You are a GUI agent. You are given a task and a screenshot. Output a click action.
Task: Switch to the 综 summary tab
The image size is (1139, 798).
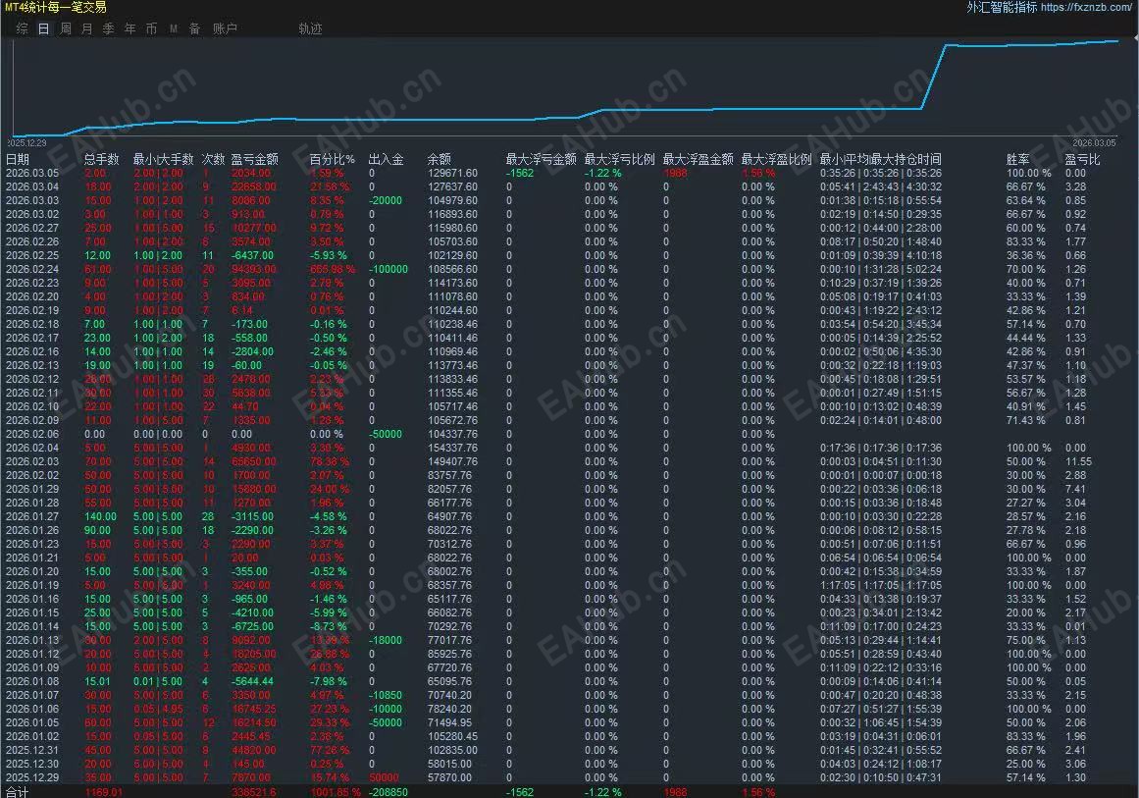23,28
